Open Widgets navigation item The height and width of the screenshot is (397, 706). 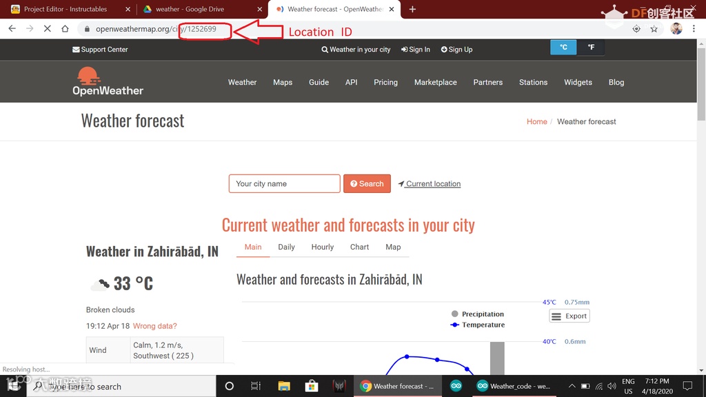[578, 83]
